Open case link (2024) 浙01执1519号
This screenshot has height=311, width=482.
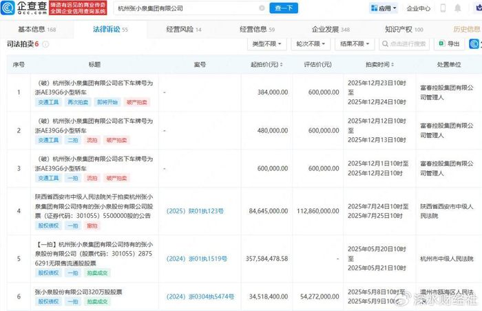(197, 259)
